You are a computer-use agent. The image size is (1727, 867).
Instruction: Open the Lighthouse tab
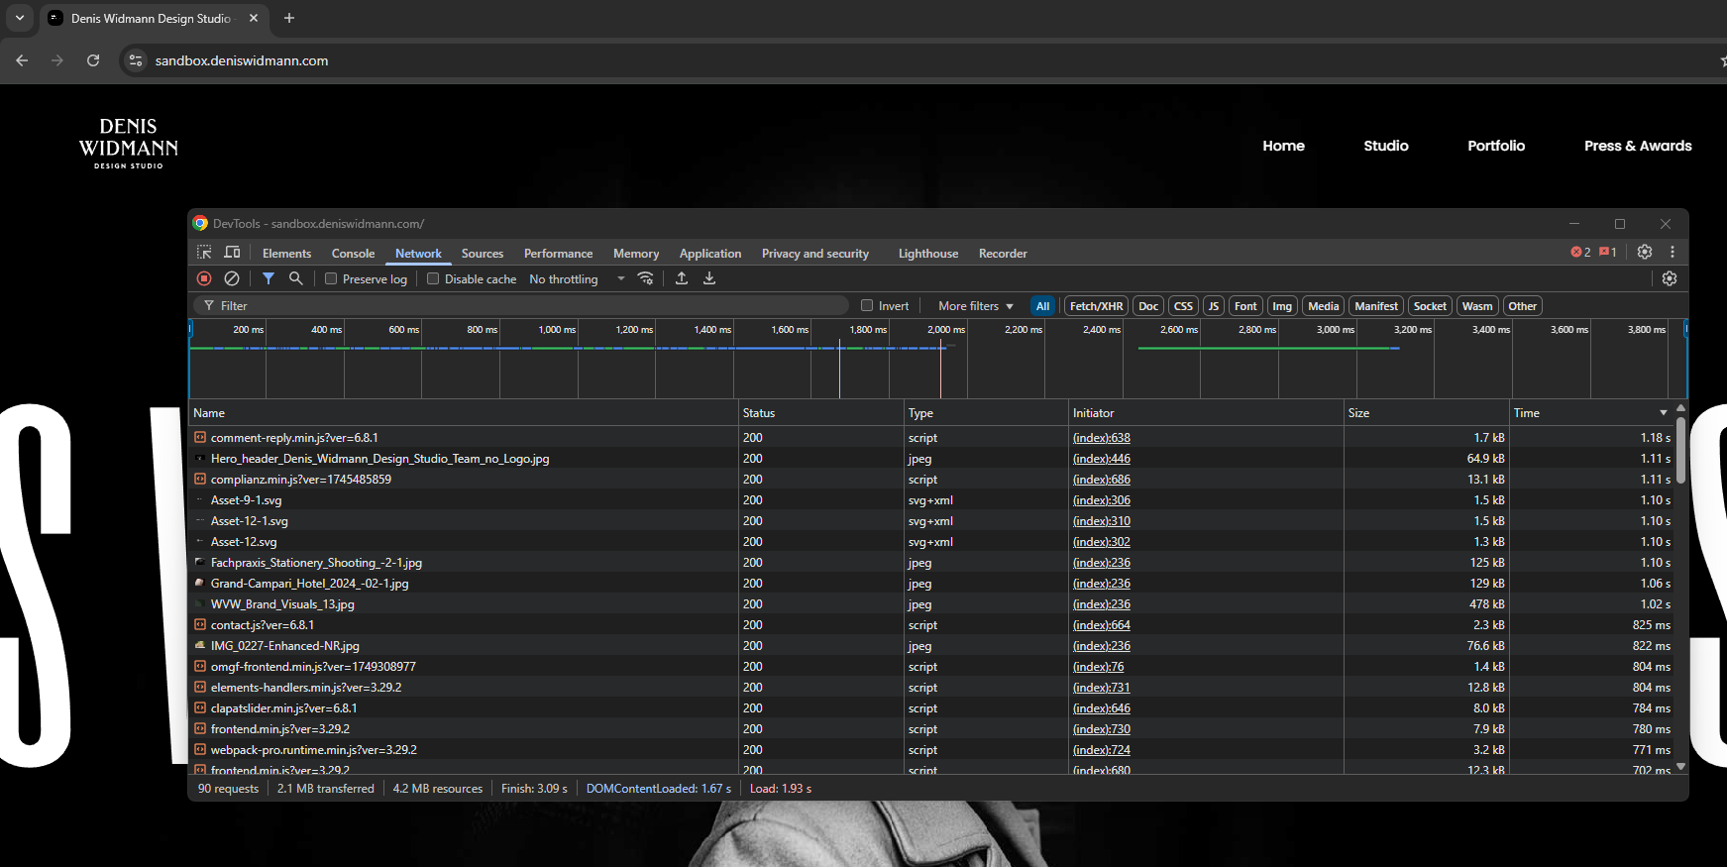(928, 254)
